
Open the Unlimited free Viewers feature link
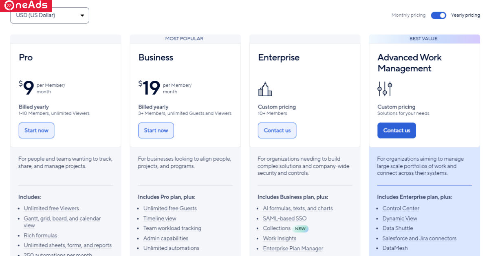point(51,208)
